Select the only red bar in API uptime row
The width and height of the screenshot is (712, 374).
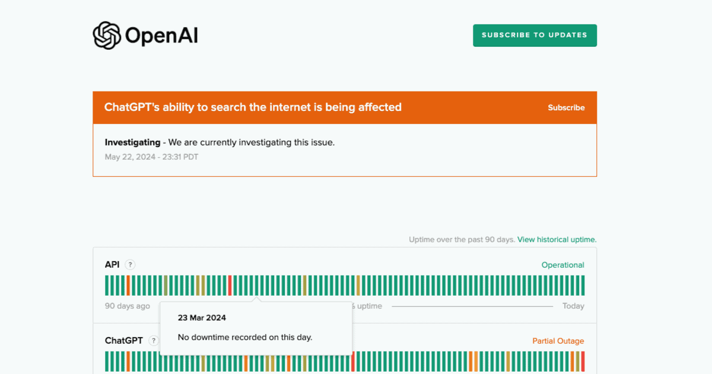tap(230, 286)
